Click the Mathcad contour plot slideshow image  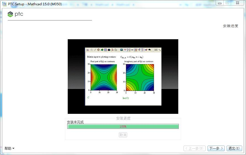(x=123, y=77)
